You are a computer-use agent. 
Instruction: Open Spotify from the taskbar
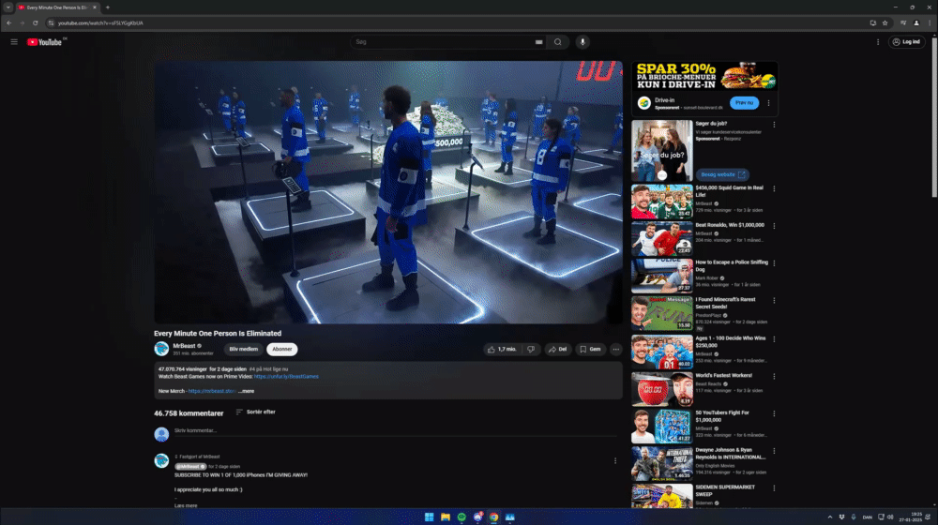(461, 517)
